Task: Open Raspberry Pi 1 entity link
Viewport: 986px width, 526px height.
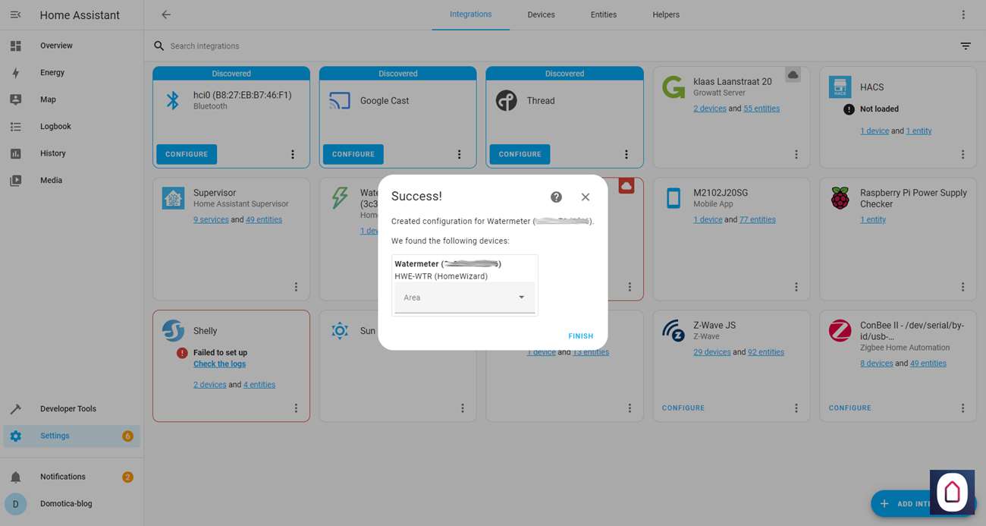Action: 873,220
